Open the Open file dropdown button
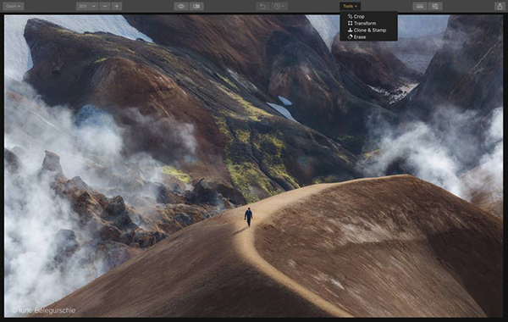The image size is (508, 322). pos(14,6)
